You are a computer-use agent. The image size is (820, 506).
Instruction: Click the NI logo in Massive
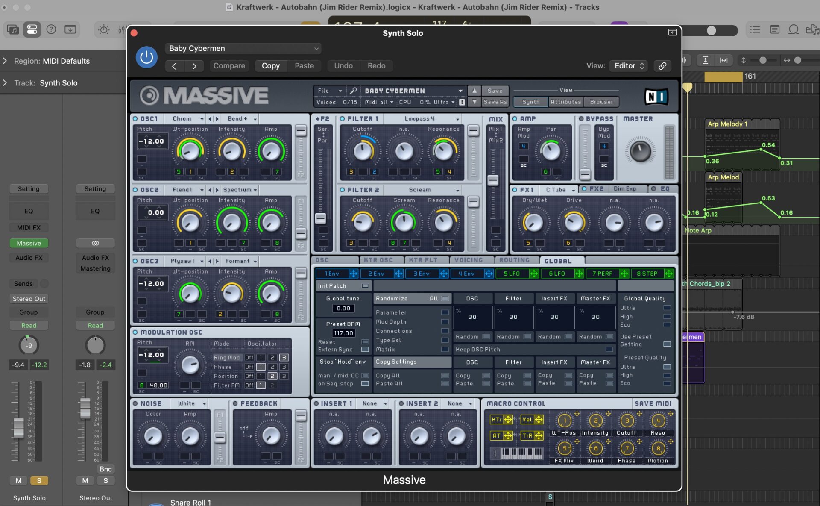(x=656, y=97)
